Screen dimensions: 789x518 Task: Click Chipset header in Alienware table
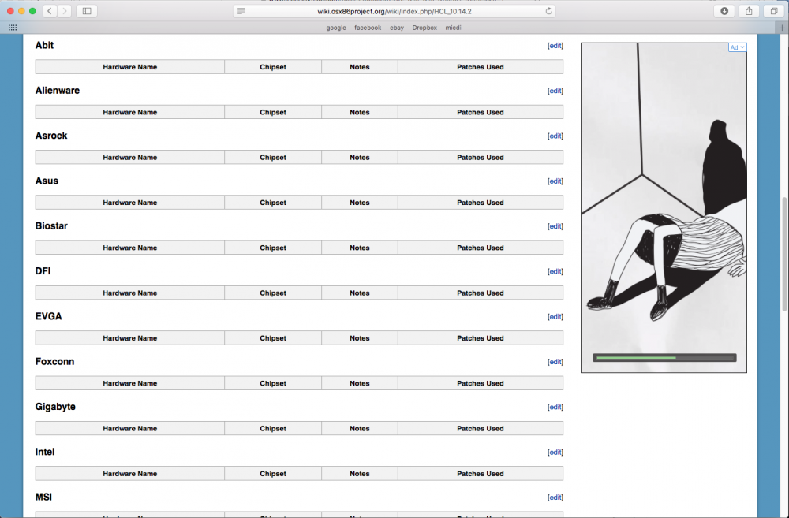click(273, 112)
